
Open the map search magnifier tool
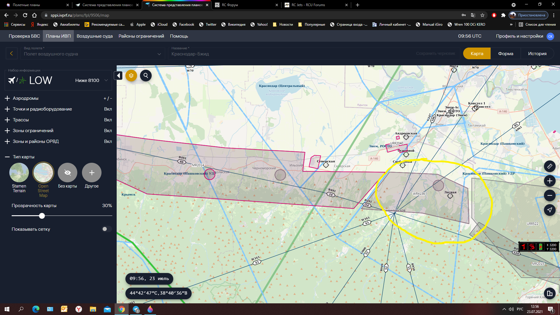(x=146, y=76)
